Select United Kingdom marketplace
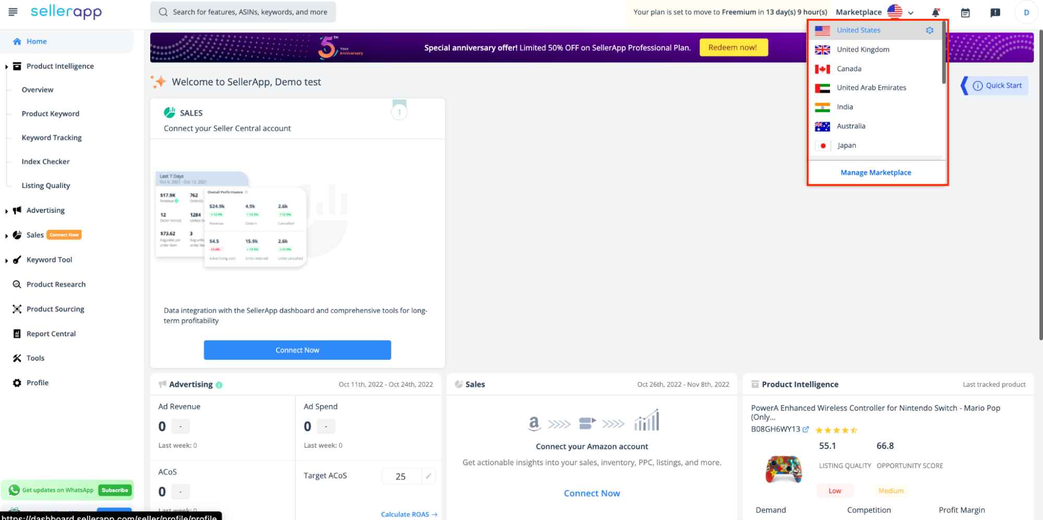 pyautogui.click(x=875, y=50)
